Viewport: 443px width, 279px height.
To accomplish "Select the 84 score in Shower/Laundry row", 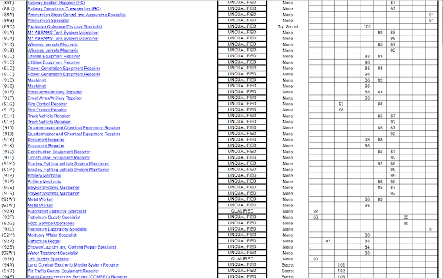I will pyautogui.click(x=367, y=247).
